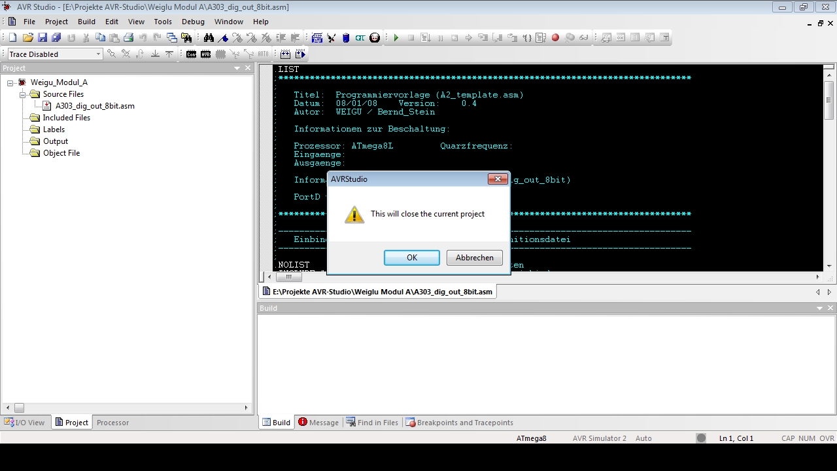The width and height of the screenshot is (837, 471).
Task: Open the Trace Disabled dropdown
Action: coord(98,54)
